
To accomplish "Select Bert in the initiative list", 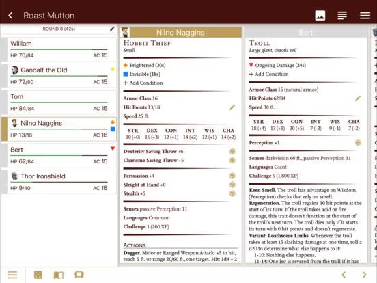I will click(59, 155).
